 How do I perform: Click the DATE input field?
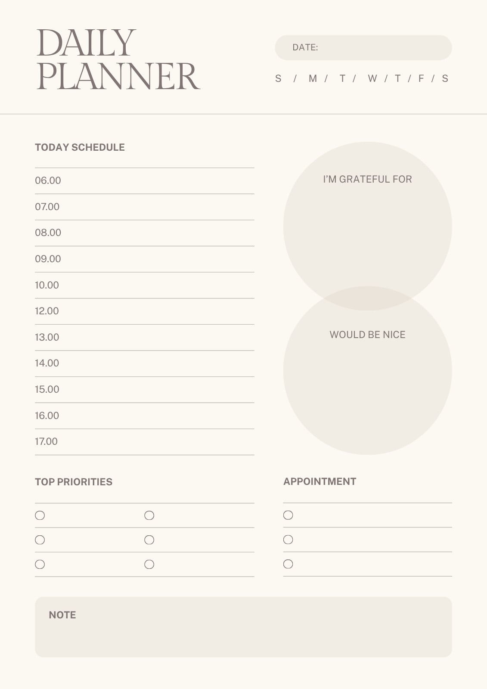coord(363,47)
